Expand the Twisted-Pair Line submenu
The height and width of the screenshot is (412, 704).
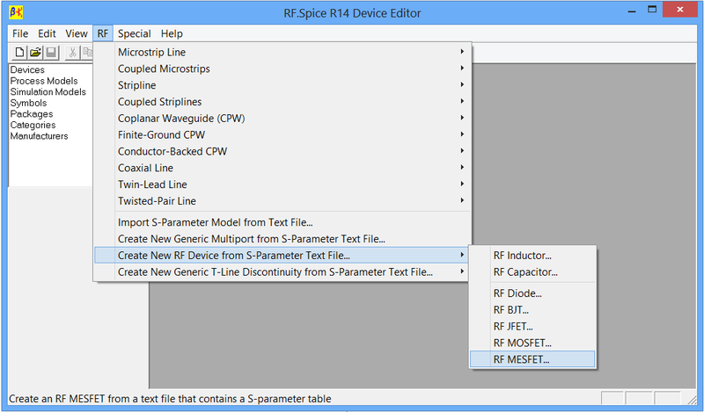(282, 201)
